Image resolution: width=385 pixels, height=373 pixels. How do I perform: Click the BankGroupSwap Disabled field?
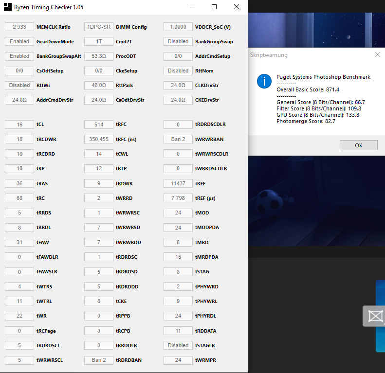click(178, 41)
